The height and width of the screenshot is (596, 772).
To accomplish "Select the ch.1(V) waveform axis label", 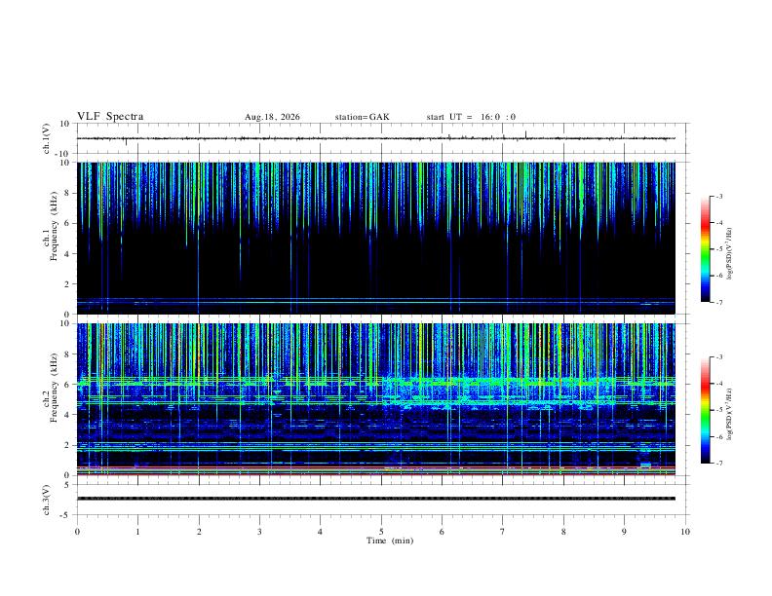I will pyautogui.click(x=47, y=138).
